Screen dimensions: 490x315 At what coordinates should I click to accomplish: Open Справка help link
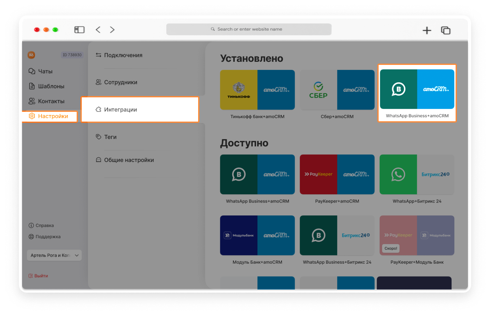point(44,226)
